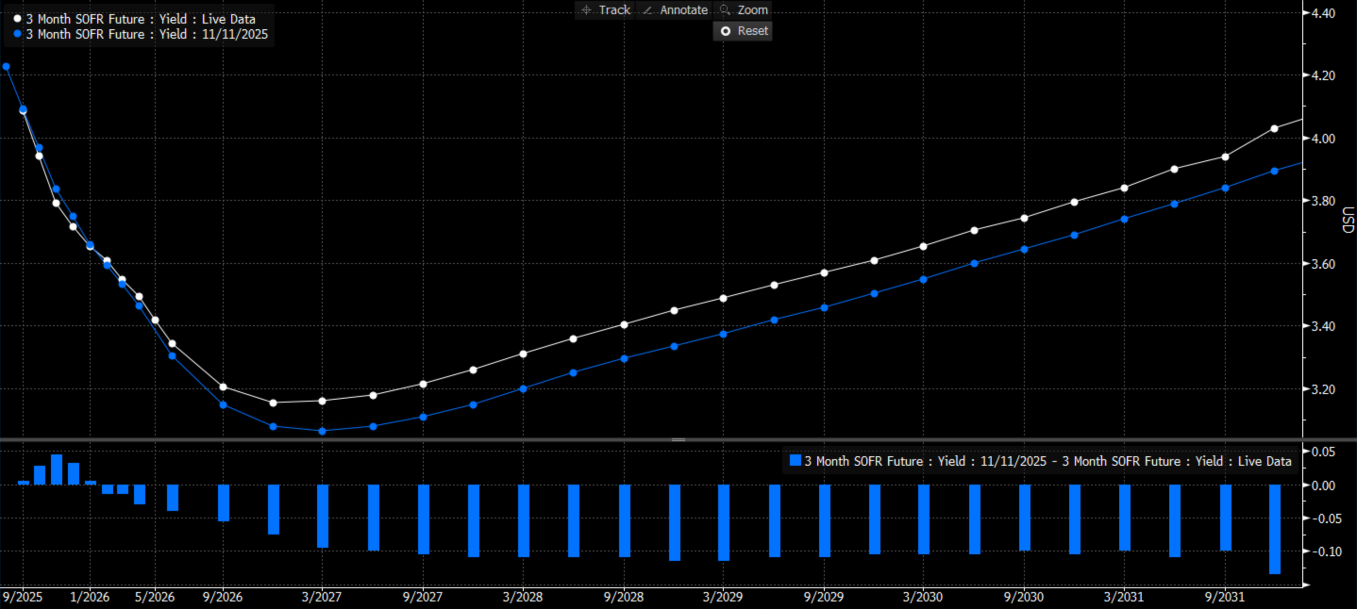Viewport: 1357px width, 609px height.
Task: Enable the Zoom magnifier tool
Action: pyautogui.click(x=743, y=10)
